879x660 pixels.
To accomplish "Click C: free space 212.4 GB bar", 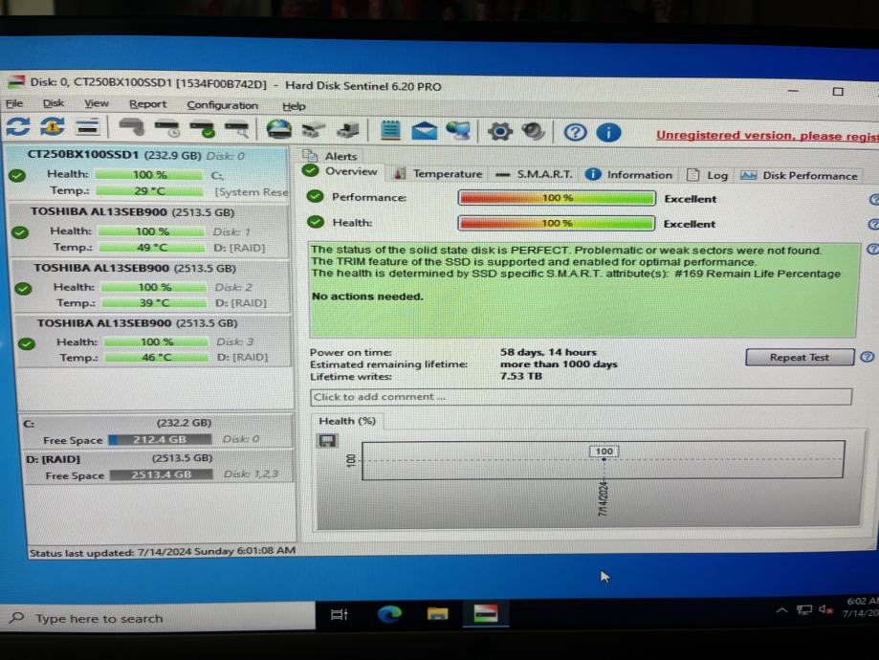I will pos(161,440).
